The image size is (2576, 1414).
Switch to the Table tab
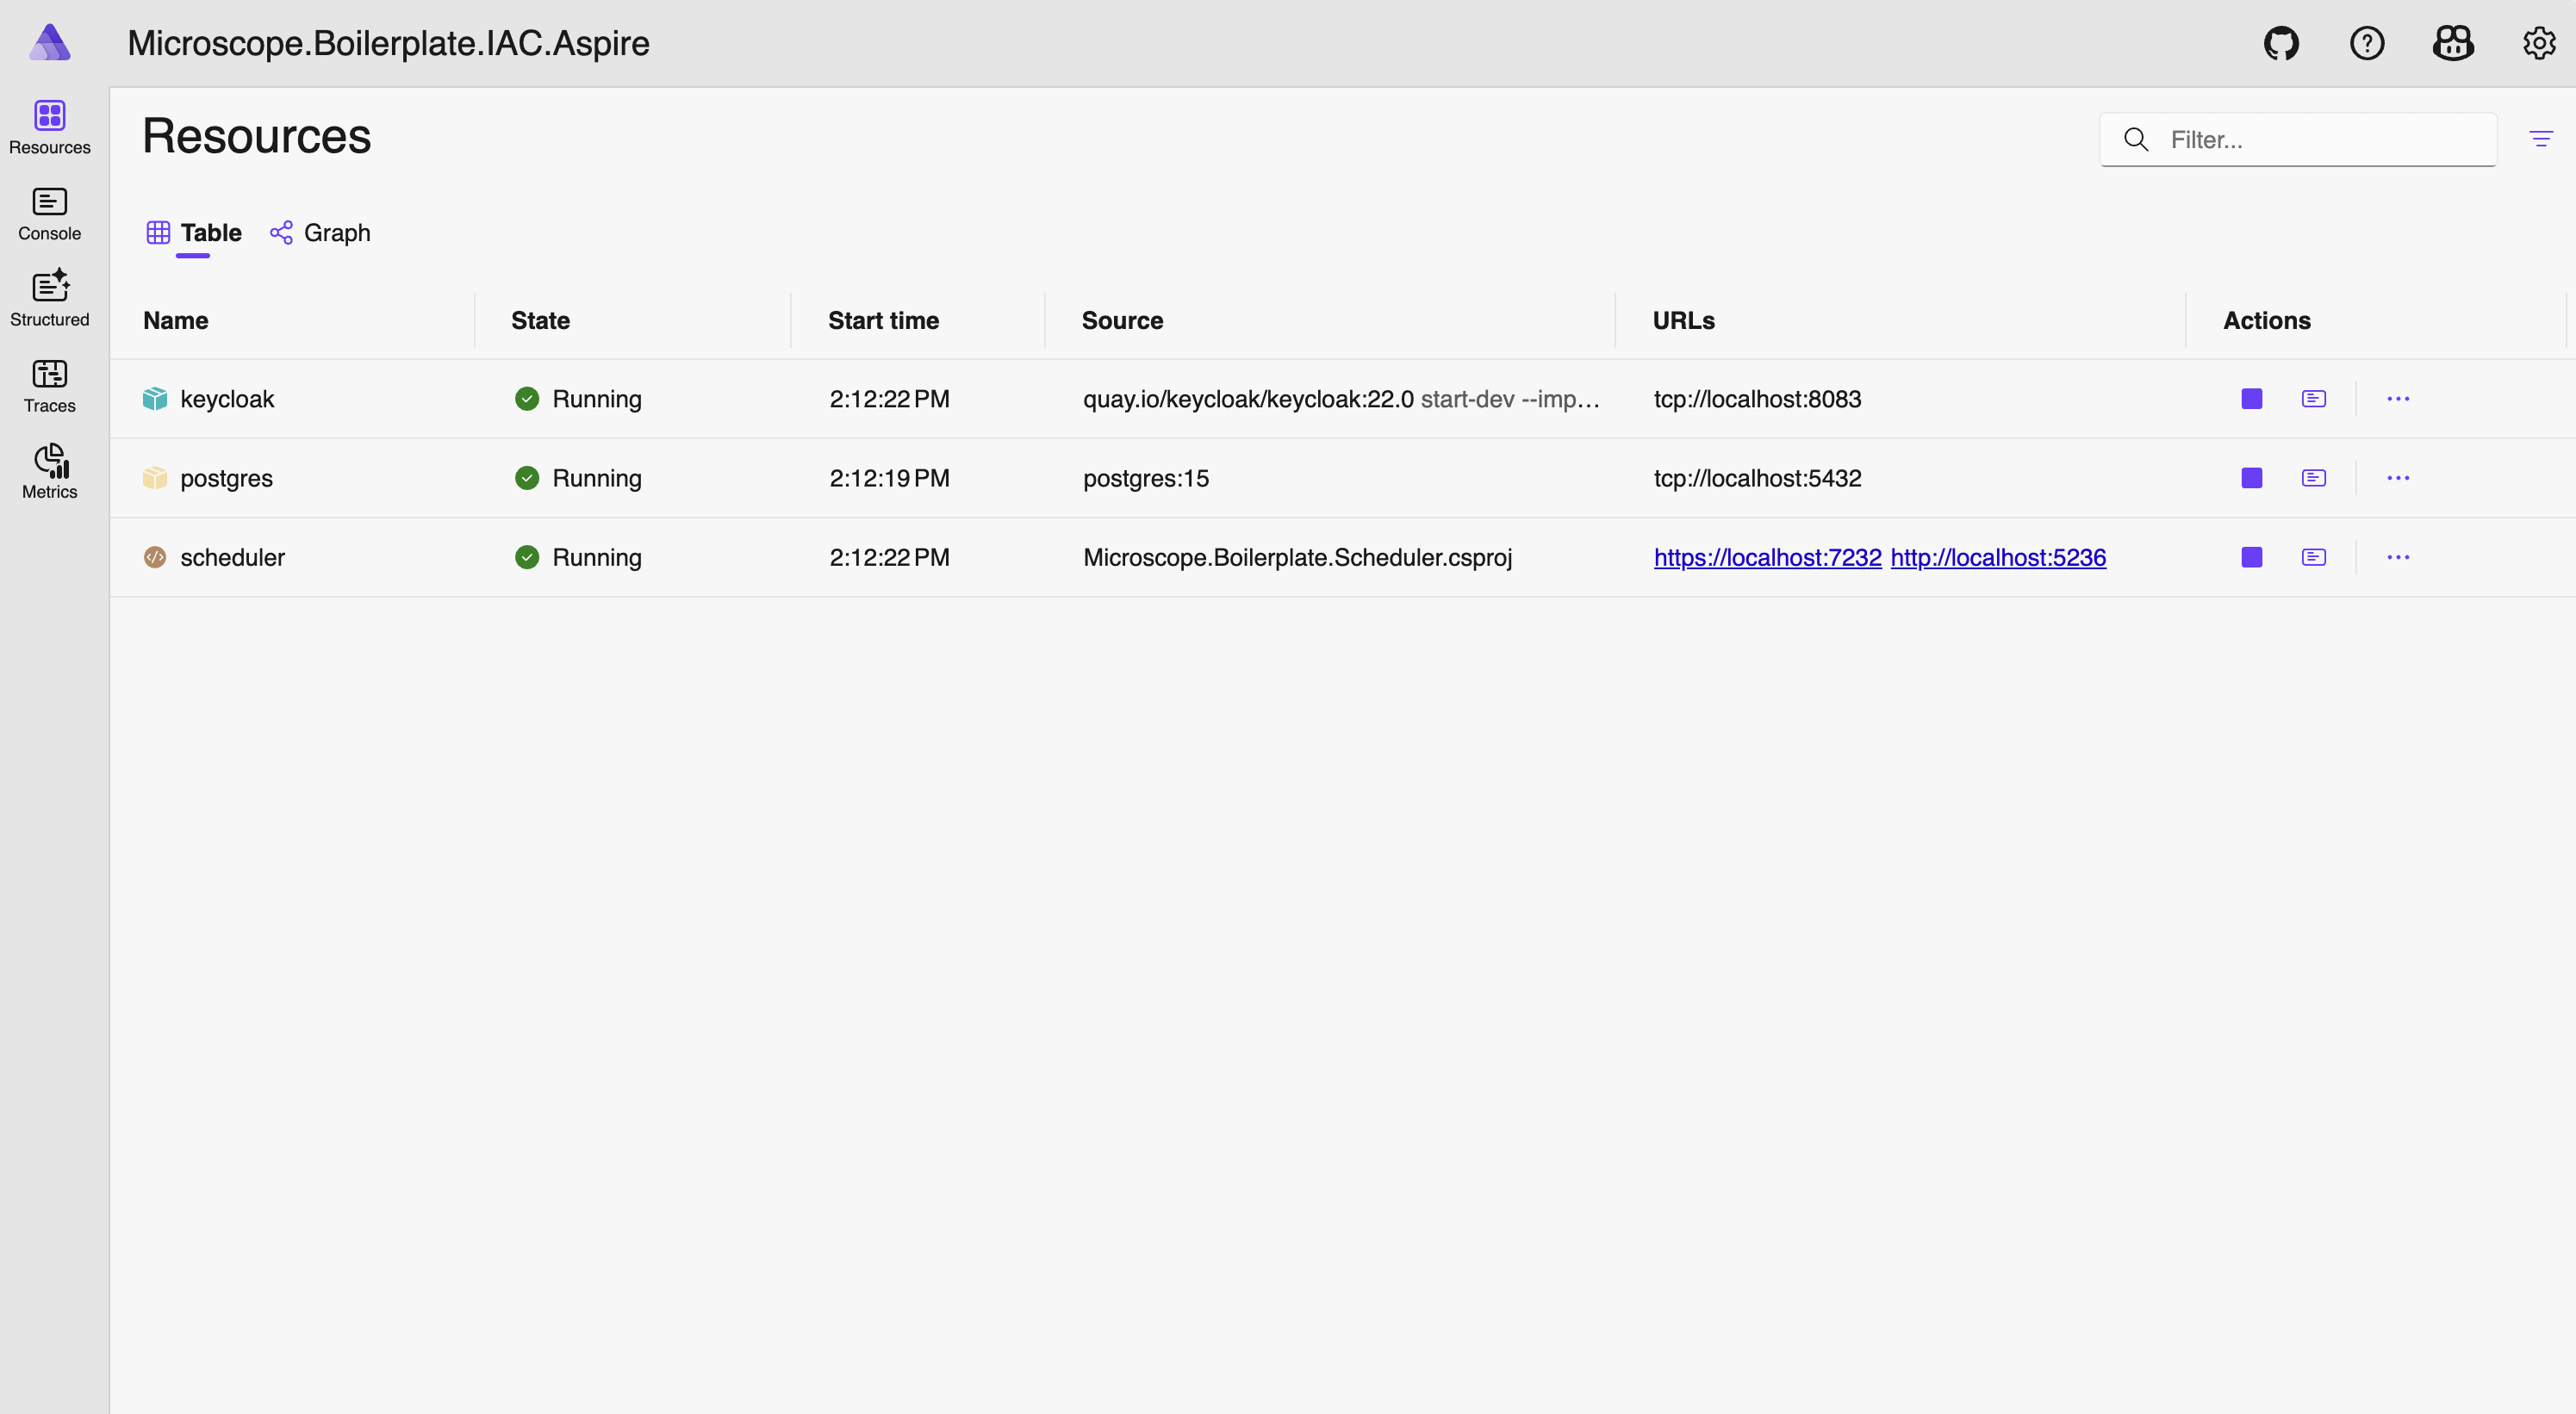194,233
